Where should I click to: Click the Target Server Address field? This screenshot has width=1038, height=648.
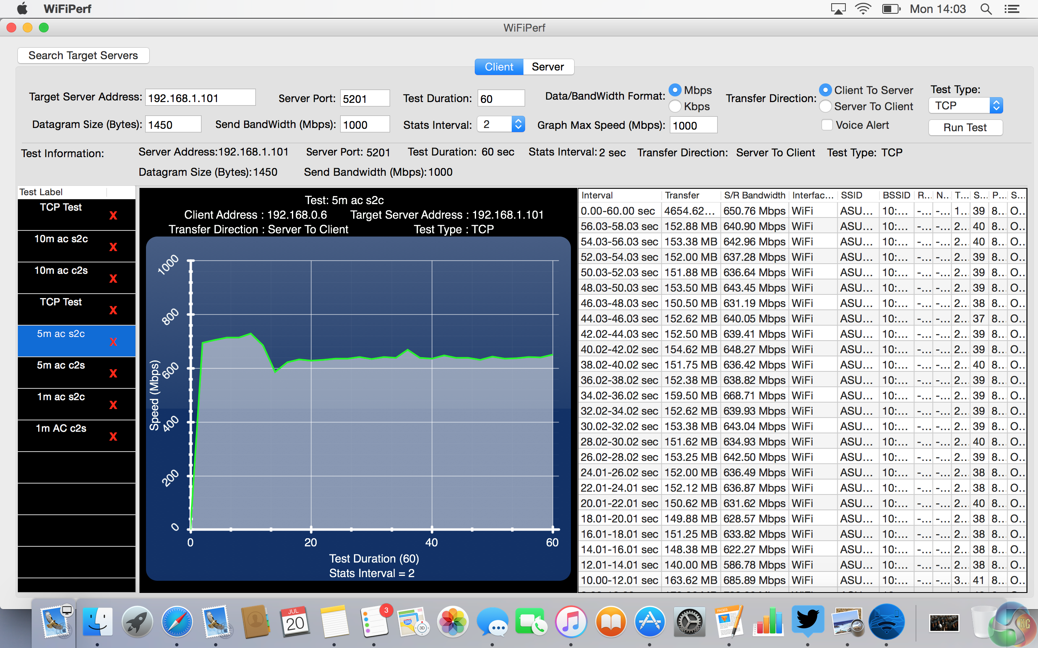pyautogui.click(x=200, y=98)
